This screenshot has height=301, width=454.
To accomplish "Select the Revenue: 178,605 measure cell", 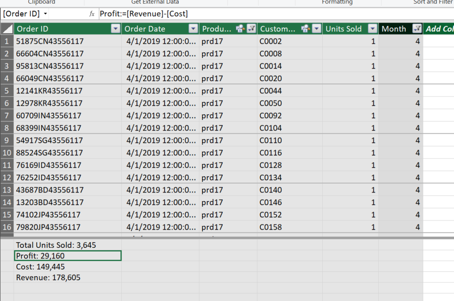I will point(67,278).
